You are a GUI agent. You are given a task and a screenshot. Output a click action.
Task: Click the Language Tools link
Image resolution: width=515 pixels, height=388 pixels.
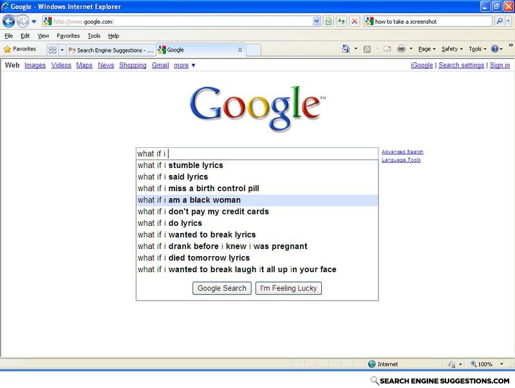point(401,160)
